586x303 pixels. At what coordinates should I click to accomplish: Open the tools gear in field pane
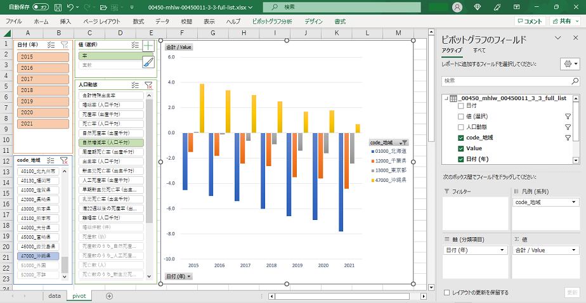pos(570,64)
